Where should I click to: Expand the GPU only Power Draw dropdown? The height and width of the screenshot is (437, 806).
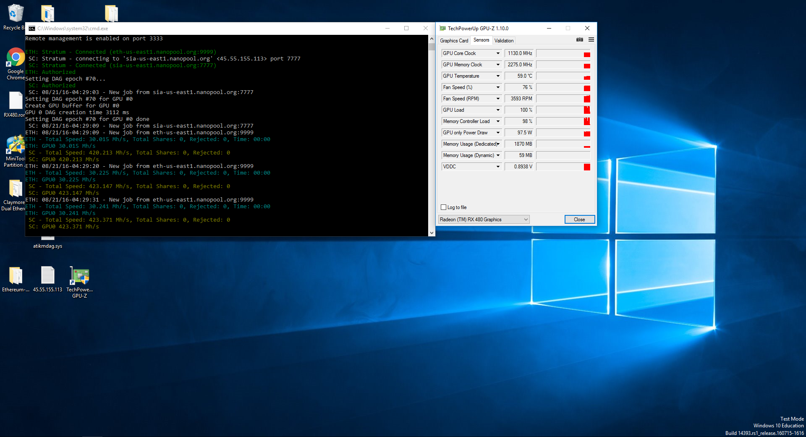498,133
